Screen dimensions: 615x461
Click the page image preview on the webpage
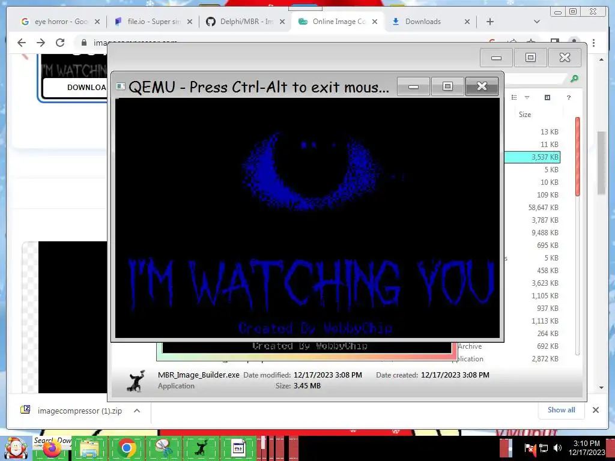pyautogui.click(x=73, y=317)
